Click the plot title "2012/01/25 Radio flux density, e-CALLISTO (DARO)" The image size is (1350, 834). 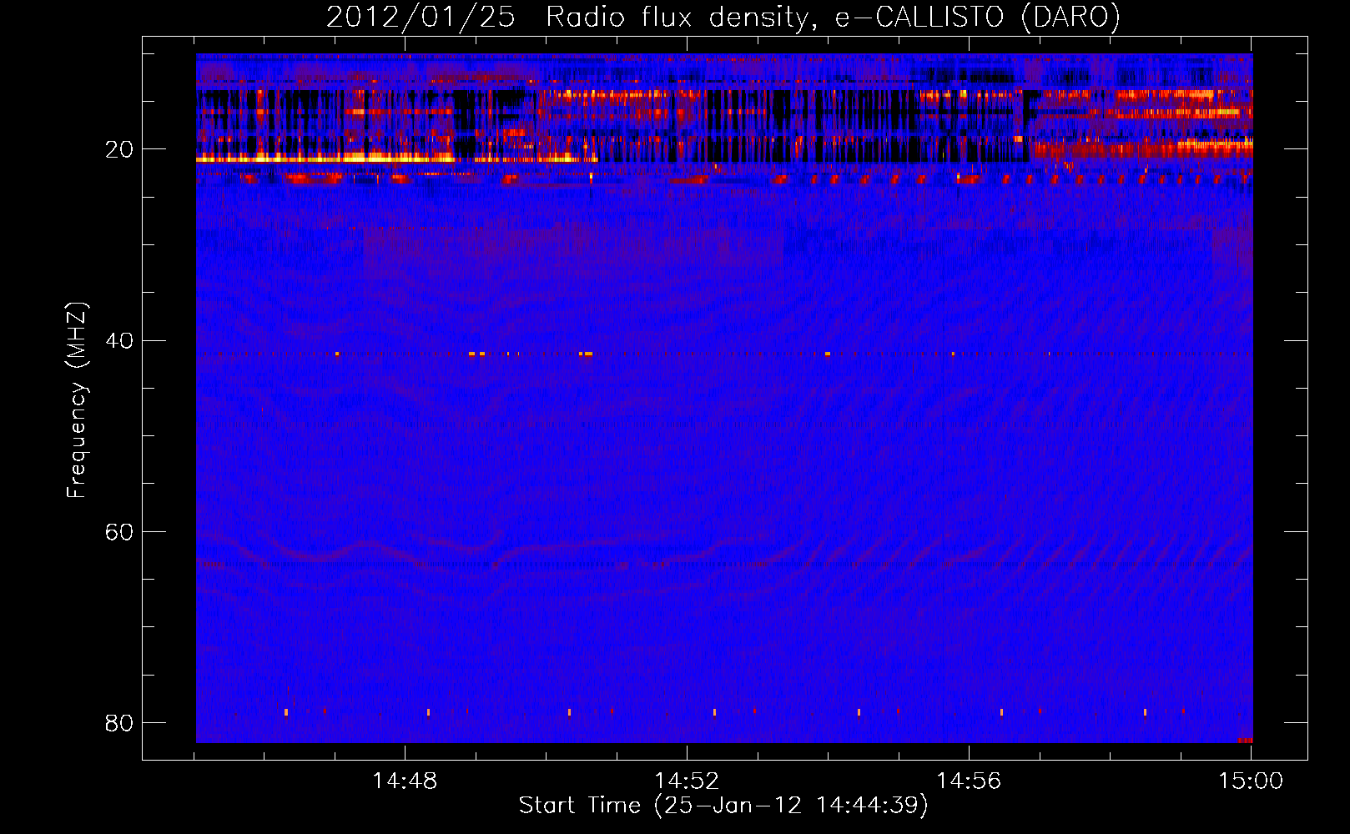tap(723, 18)
